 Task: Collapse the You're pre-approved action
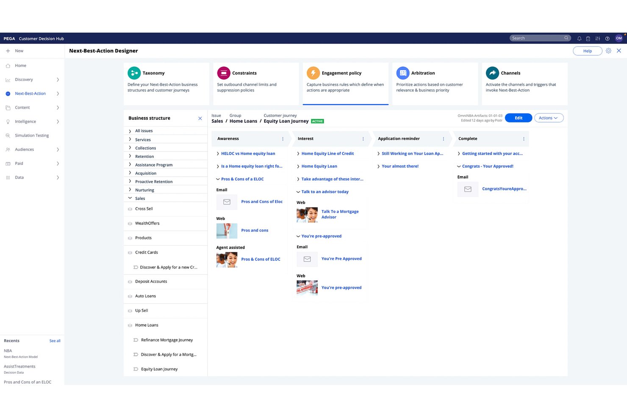coord(298,236)
